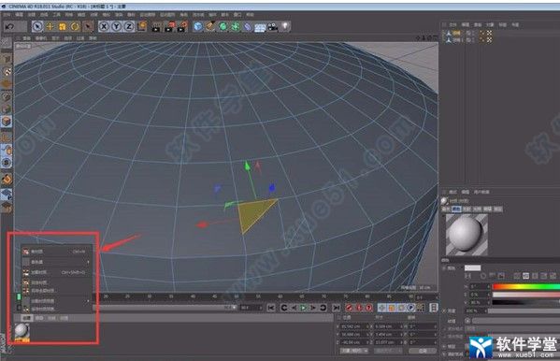Add a Cube primitive object
Image resolution: width=560 pixels, height=361 pixels.
(x=198, y=26)
